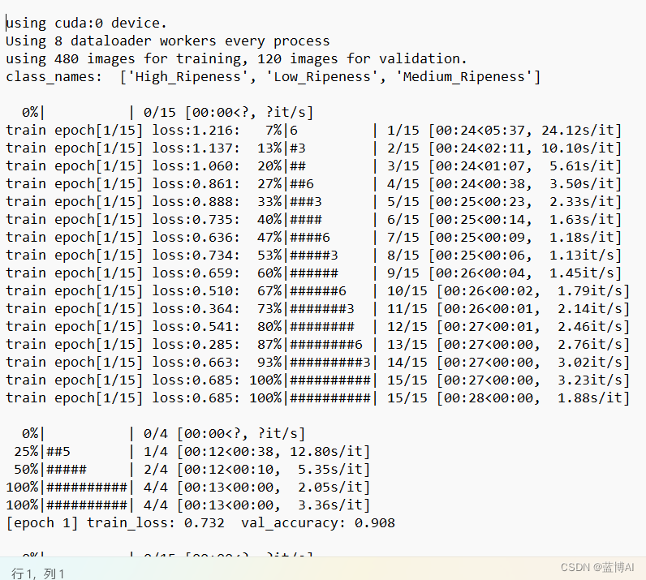Click the loss:0.861 value

click(196, 184)
